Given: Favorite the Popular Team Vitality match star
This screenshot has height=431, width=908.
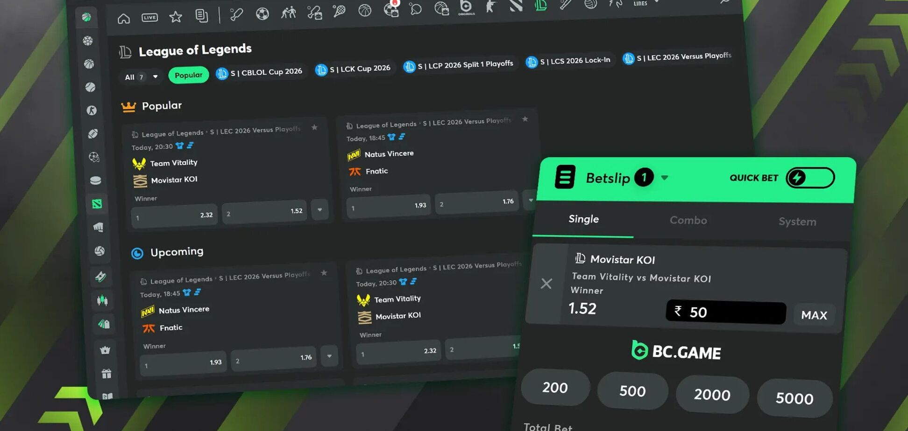Looking at the screenshot, I should click(x=314, y=127).
